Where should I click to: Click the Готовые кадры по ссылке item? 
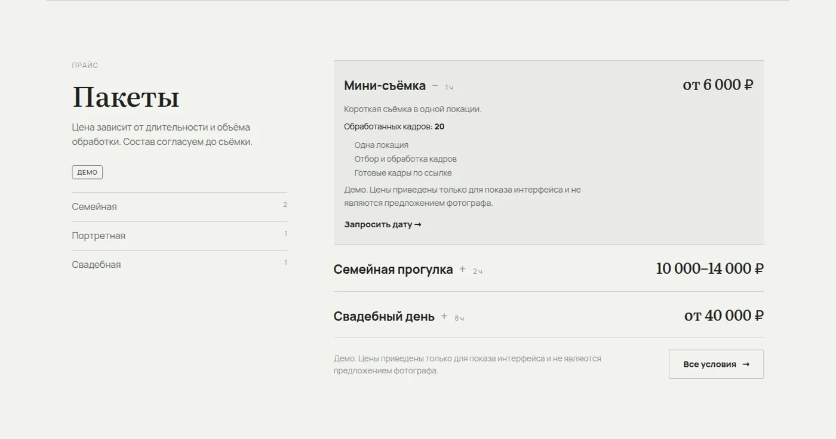[403, 173]
